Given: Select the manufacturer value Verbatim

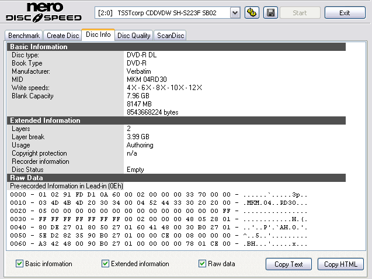Looking at the screenshot, I should 139,71.
